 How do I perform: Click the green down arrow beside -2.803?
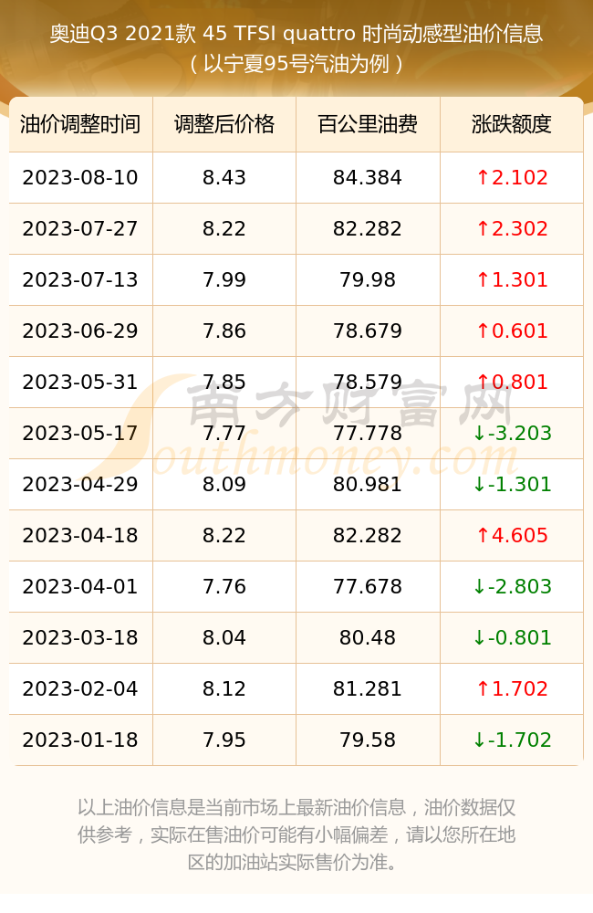coord(479,586)
